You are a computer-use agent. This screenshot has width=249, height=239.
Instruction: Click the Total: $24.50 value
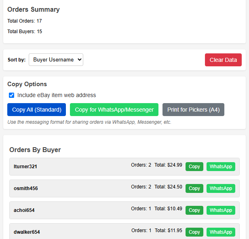[x=168, y=187]
